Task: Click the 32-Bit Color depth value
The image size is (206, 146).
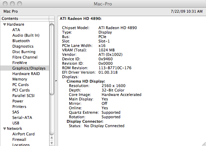Action: (113, 90)
